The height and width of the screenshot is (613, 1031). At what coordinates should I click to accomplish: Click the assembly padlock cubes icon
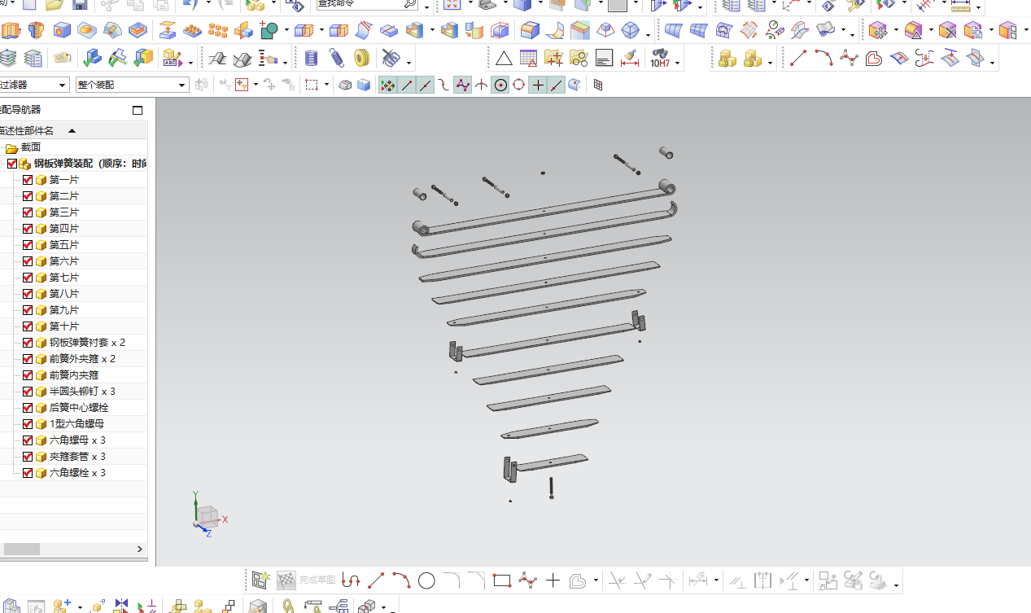727,59
